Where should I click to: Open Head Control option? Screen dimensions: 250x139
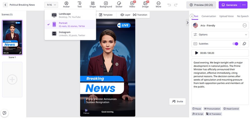coord(231,109)
